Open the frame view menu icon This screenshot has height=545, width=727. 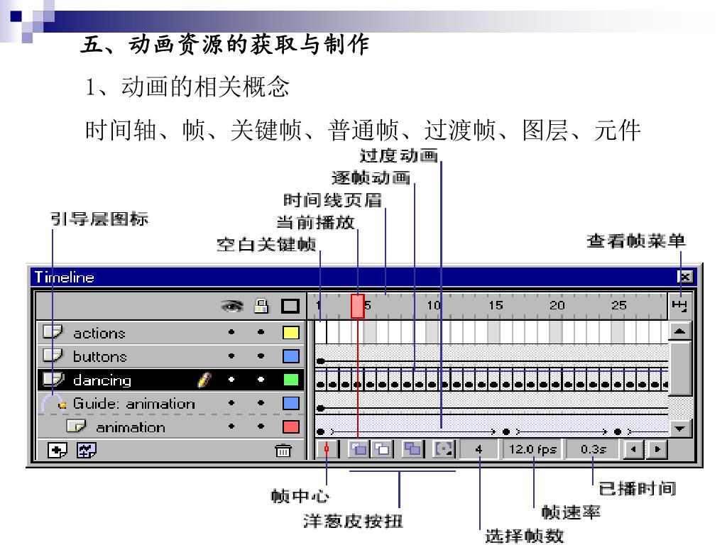coord(679,306)
